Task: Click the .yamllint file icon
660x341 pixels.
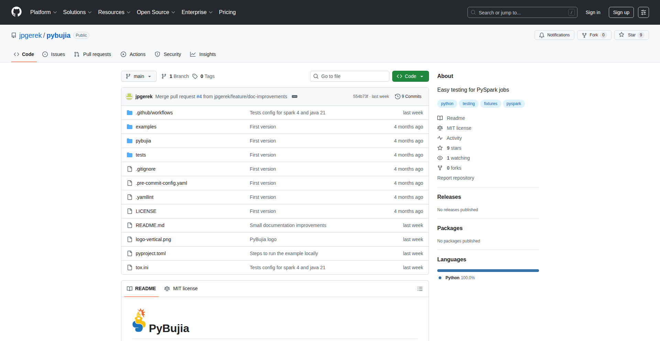Action: click(x=130, y=197)
